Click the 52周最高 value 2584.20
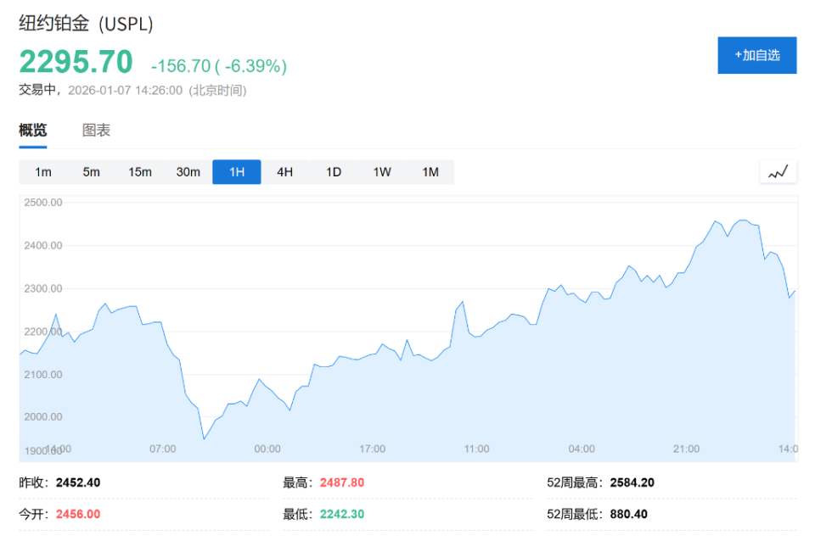The image size is (815, 541). [632, 482]
